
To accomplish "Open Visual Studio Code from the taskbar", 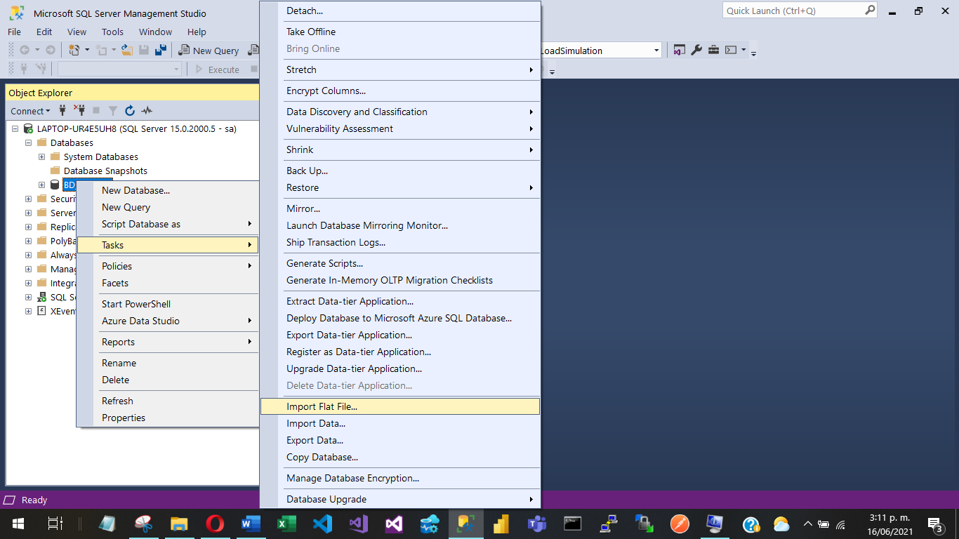I will click(322, 524).
